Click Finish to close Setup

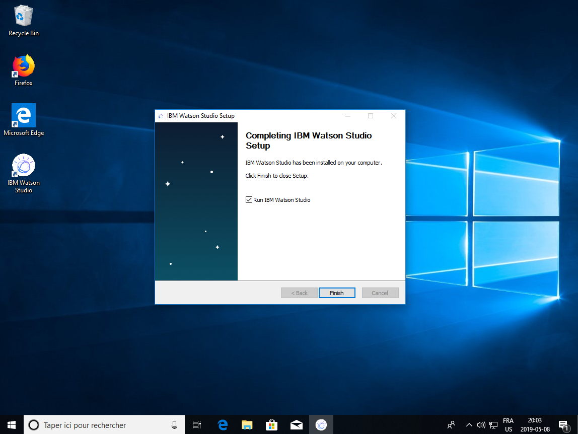(x=337, y=293)
